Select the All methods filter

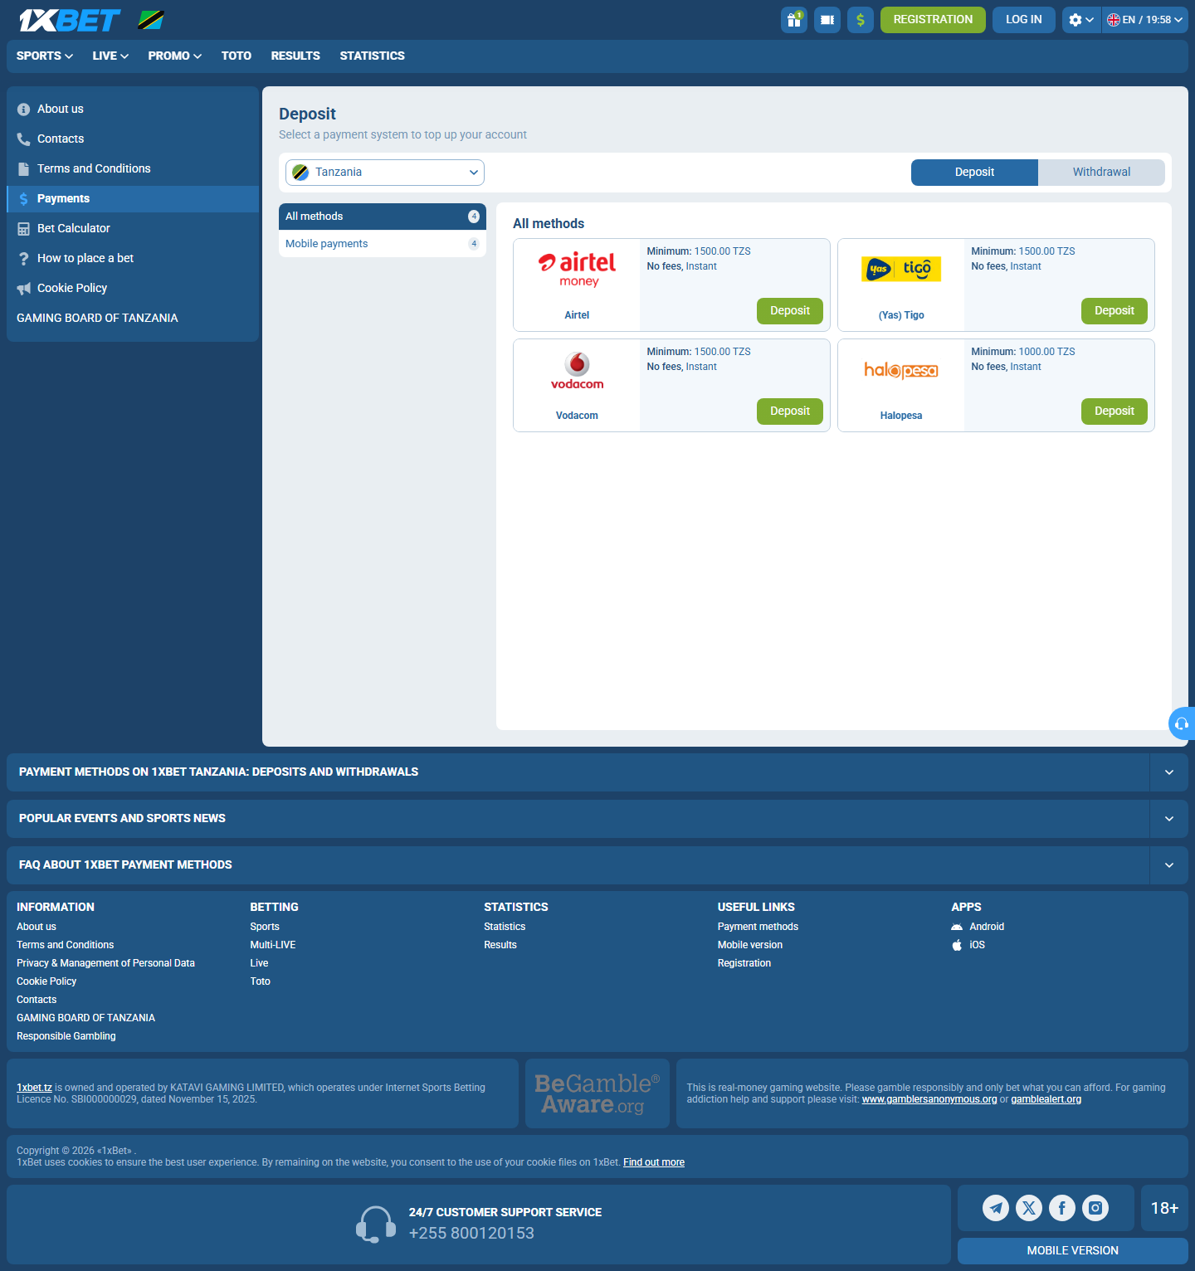point(383,217)
